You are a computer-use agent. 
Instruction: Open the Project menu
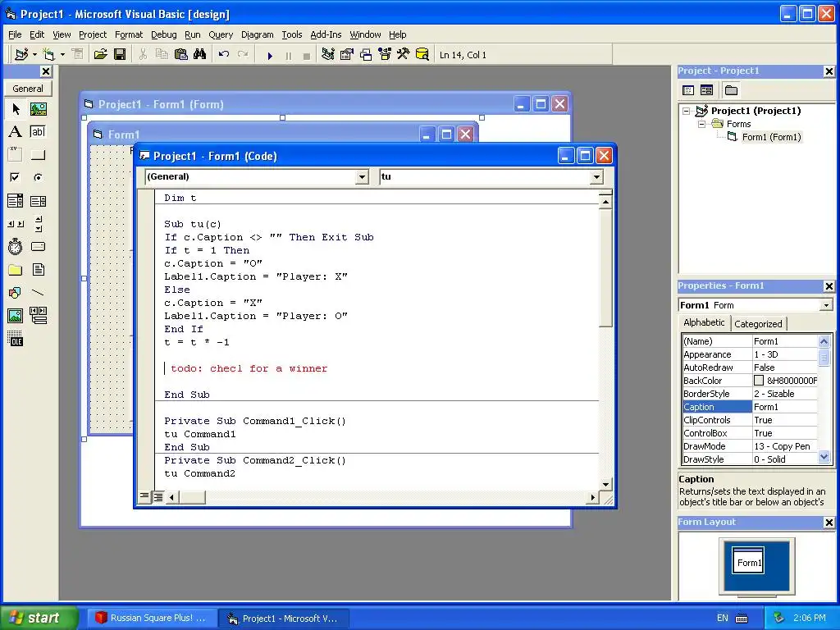[93, 34]
